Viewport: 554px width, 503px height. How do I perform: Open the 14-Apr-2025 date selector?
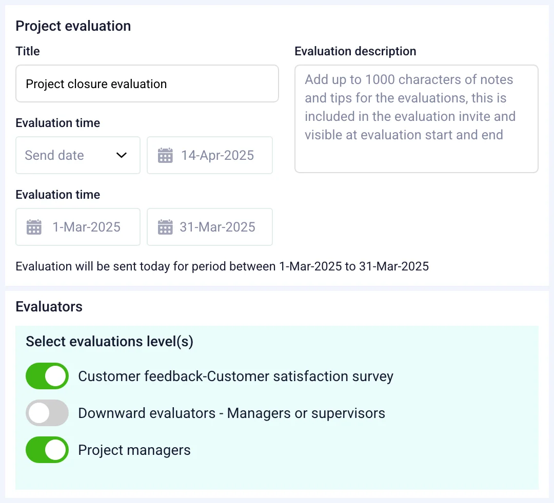click(209, 155)
